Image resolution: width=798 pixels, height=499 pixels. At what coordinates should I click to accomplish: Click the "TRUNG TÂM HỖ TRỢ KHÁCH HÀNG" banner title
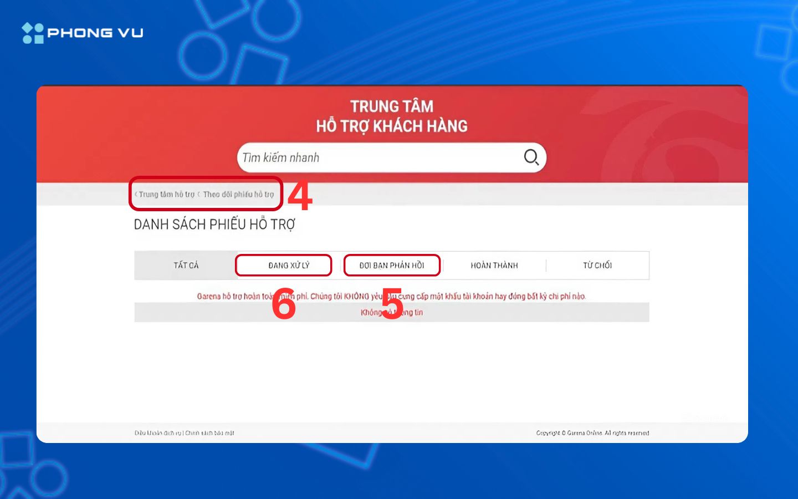[x=391, y=115]
